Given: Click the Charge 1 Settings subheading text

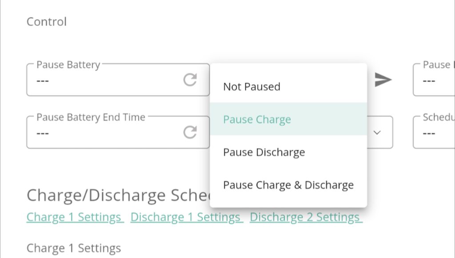Looking at the screenshot, I should click(x=73, y=248).
